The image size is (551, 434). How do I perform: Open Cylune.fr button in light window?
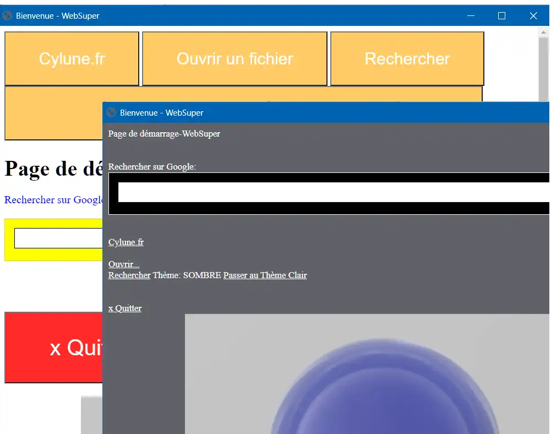point(72,59)
